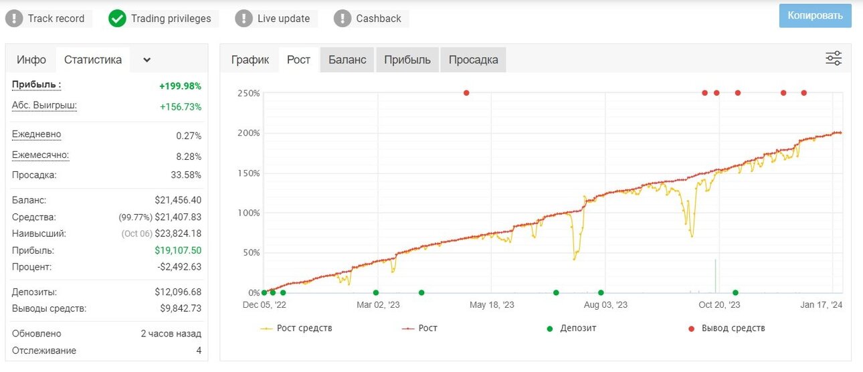Click the Dec 05, '22 axis label
The width and height of the screenshot is (863, 372).
264,305
